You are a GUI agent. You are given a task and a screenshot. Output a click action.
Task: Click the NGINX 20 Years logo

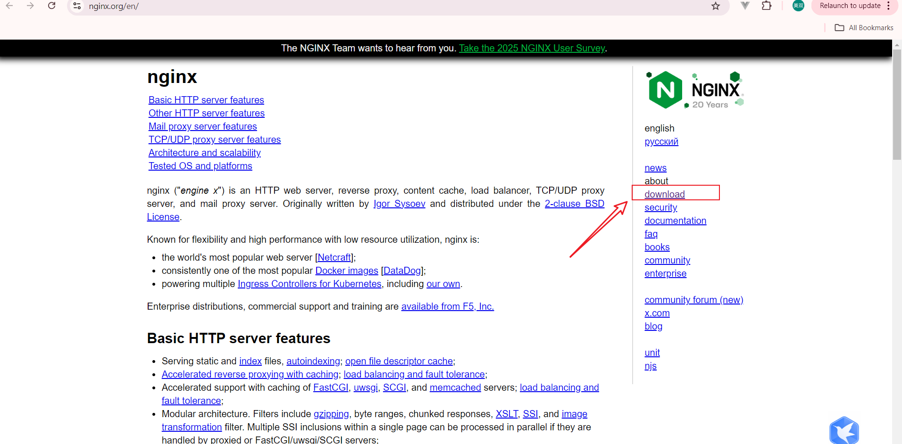click(694, 90)
